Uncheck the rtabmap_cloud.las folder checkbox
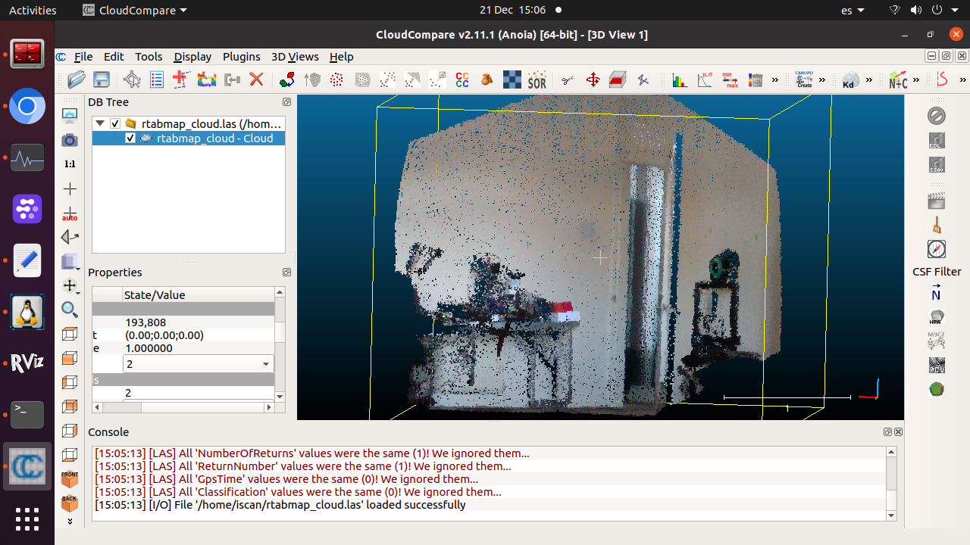Screen dimensions: 970x545 tap(115, 123)
